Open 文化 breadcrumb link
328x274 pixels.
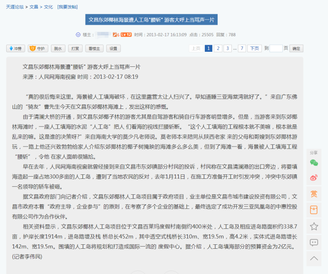(48, 7)
